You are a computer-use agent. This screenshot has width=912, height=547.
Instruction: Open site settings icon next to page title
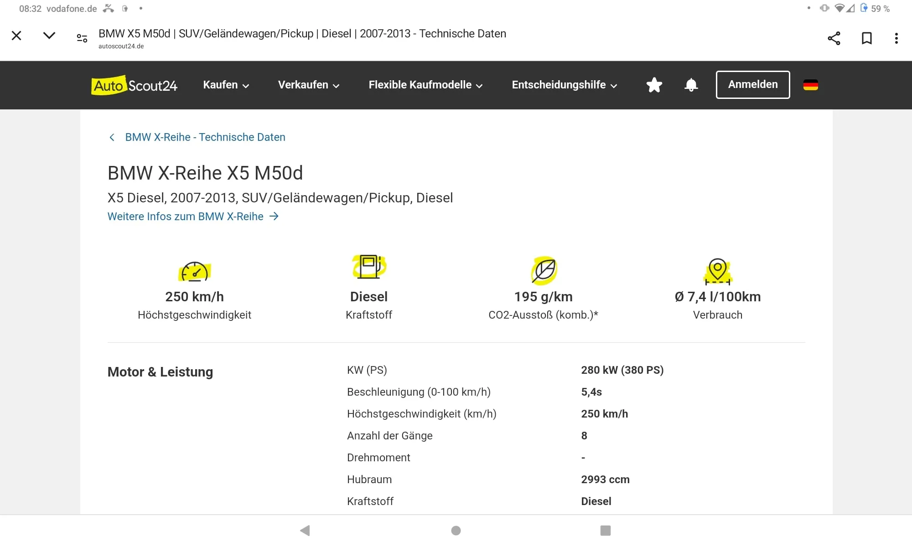[x=82, y=38]
